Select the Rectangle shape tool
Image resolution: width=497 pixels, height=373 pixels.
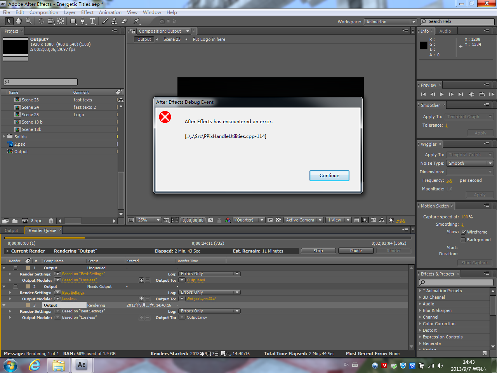pyautogui.click(x=73, y=21)
